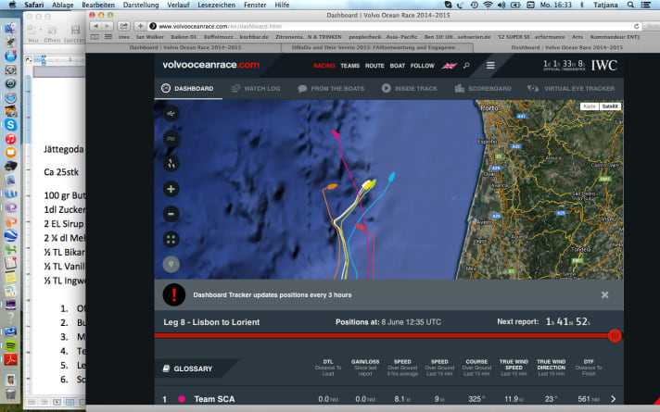Toggle the waves layer map button
The width and height of the screenshot is (660, 412).
171,138
